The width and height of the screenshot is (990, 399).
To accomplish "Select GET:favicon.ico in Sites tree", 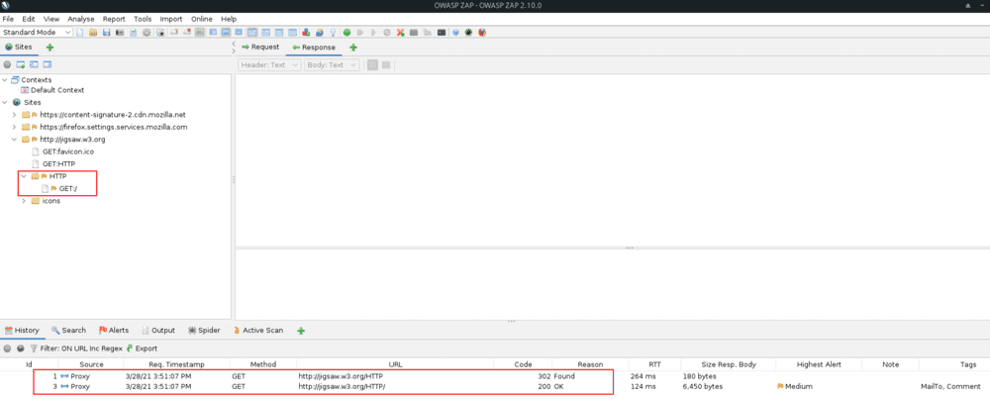I will (x=68, y=151).
